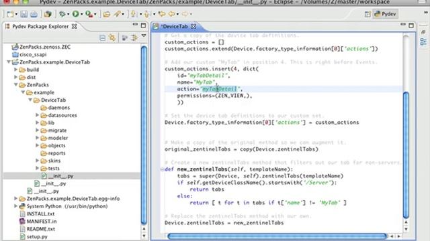Maximize the editor area
This screenshot has height=241, width=430.
click(x=411, y=25)
